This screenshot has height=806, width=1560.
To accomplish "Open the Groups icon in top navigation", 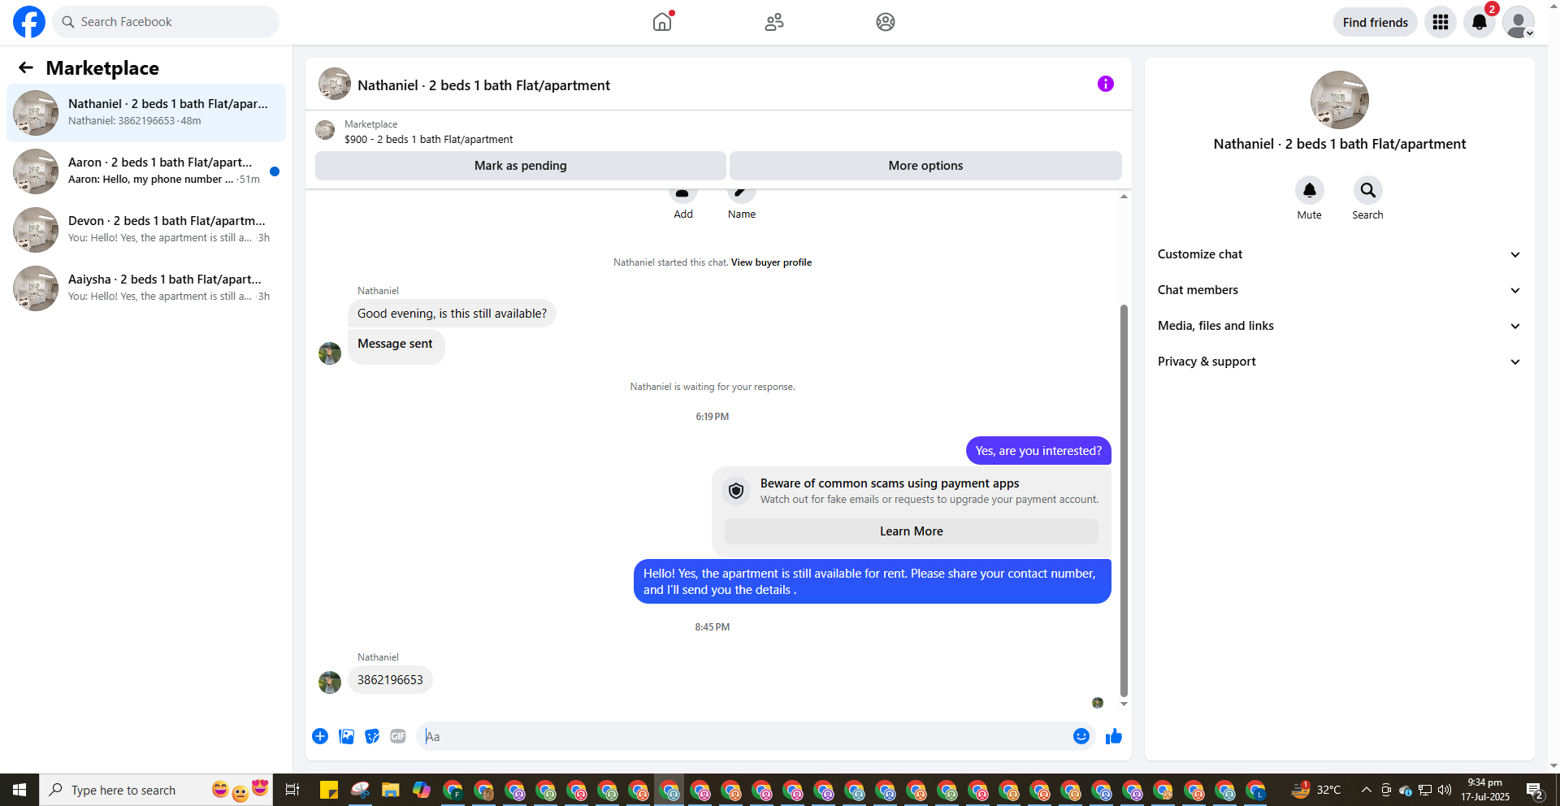I will tap(886, 22).
